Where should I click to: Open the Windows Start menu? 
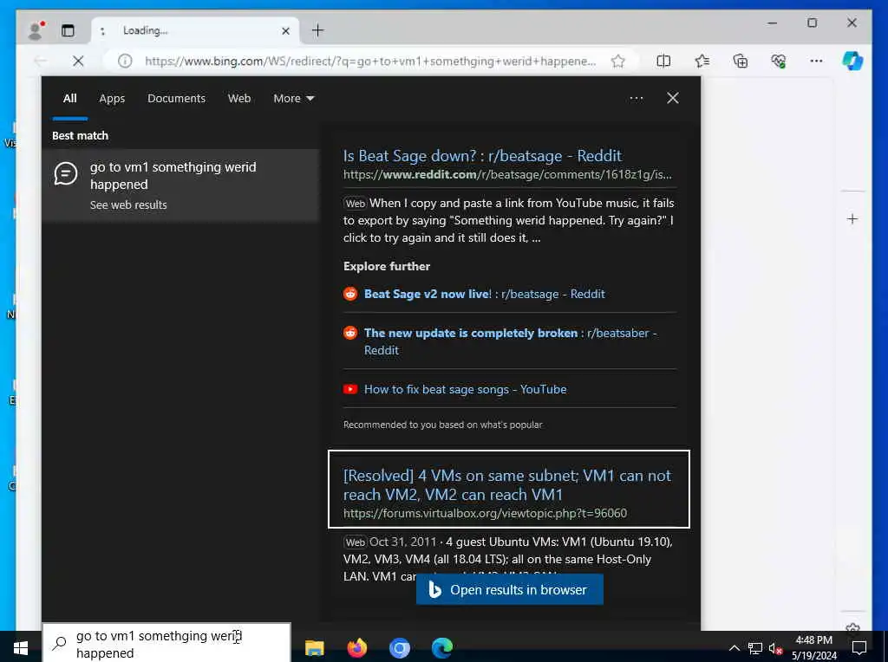[21, 647]
